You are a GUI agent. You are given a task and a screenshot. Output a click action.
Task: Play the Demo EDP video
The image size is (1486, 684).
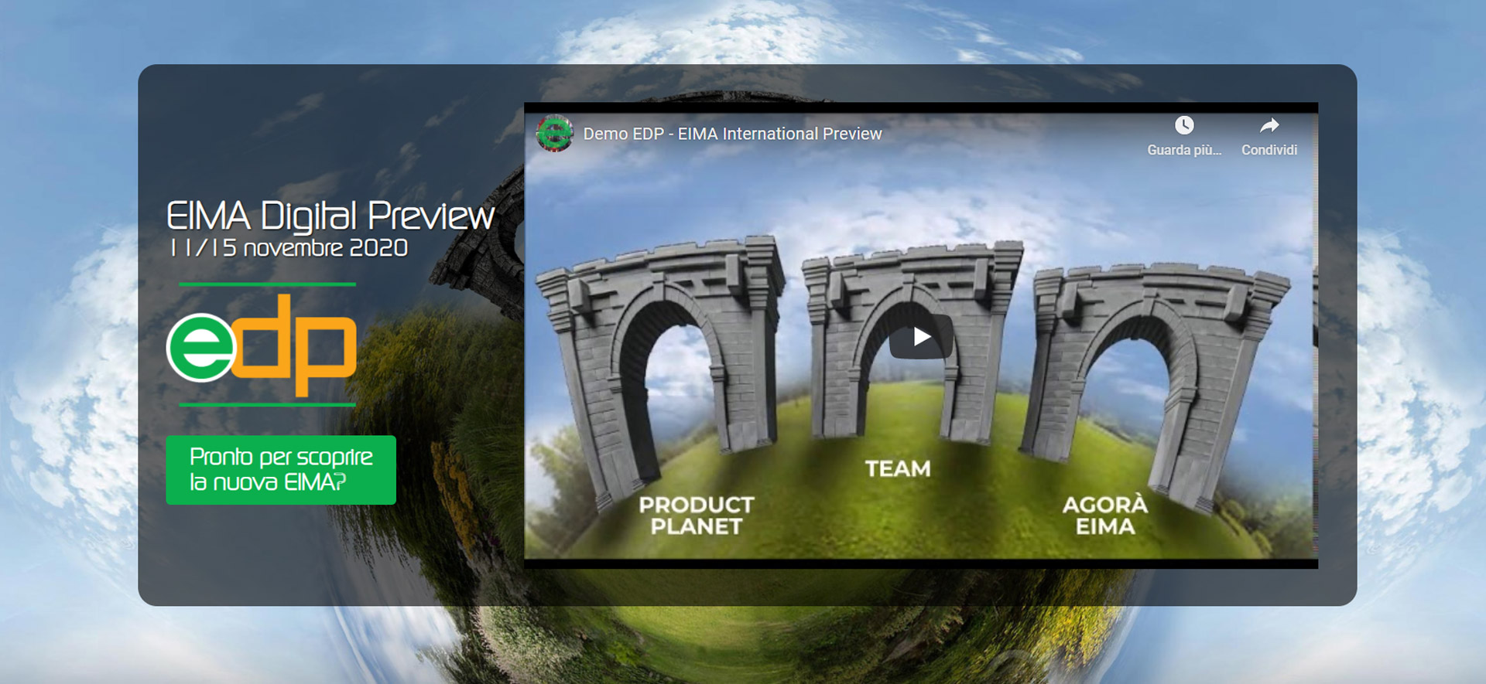coord(921,336)
